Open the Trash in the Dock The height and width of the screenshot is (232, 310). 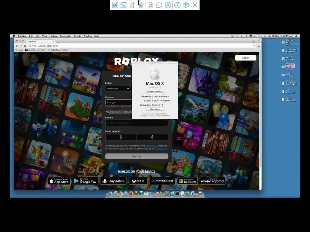(200, 194)
